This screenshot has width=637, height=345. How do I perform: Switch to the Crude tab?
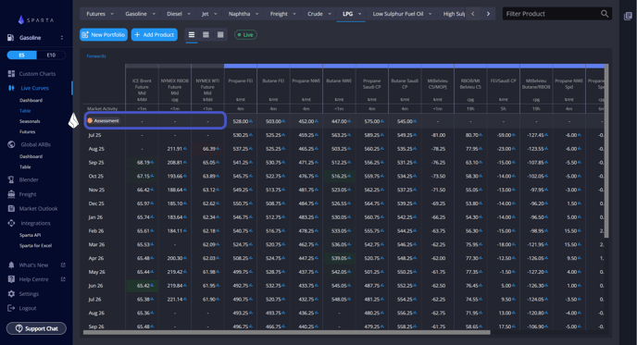click(315, 14)
